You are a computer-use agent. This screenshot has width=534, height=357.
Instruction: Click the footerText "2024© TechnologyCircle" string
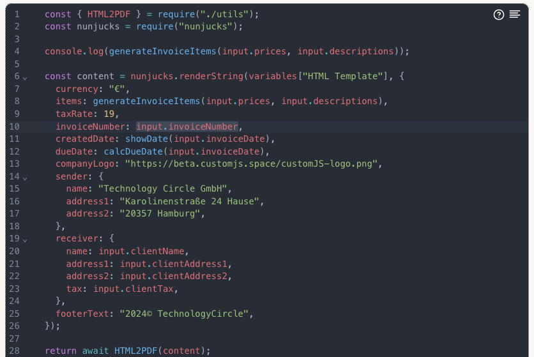(184, 314)
